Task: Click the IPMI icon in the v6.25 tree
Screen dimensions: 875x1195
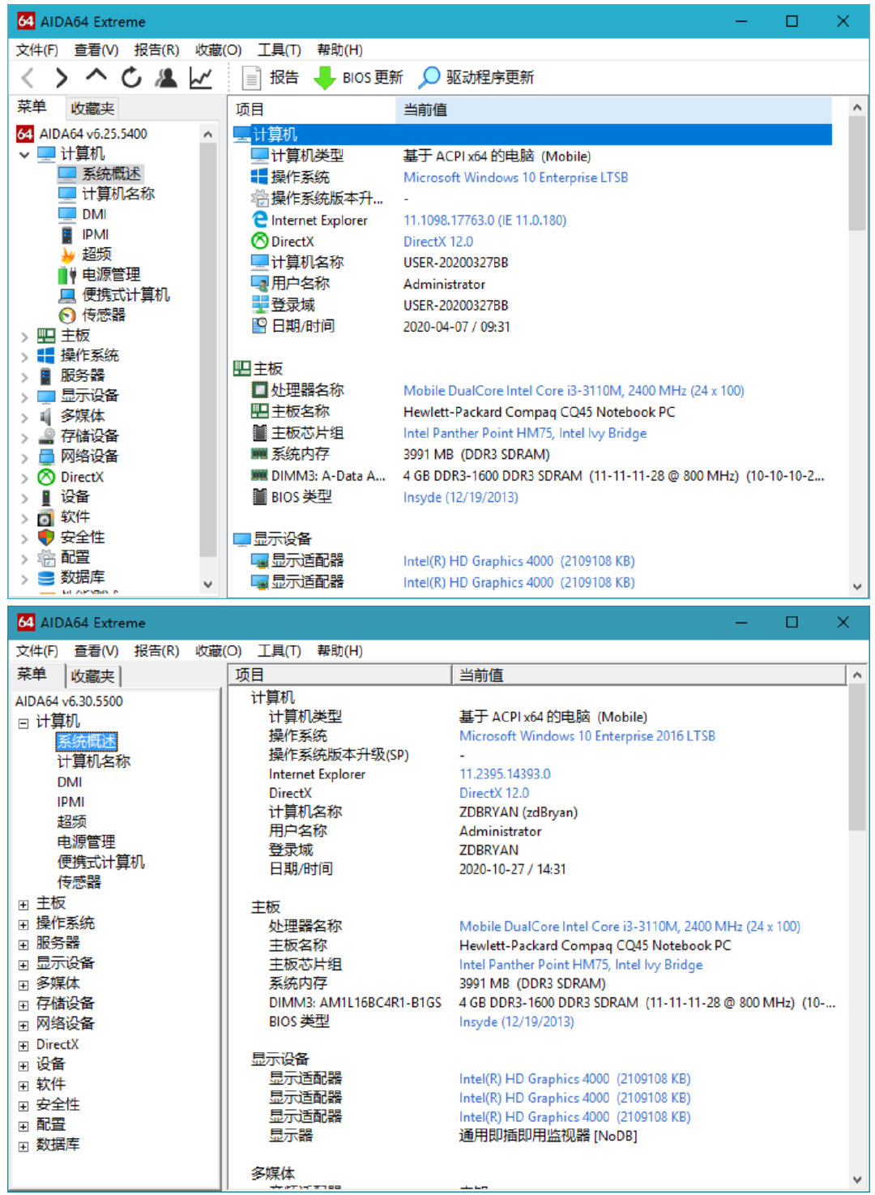Action: (67, 235)
